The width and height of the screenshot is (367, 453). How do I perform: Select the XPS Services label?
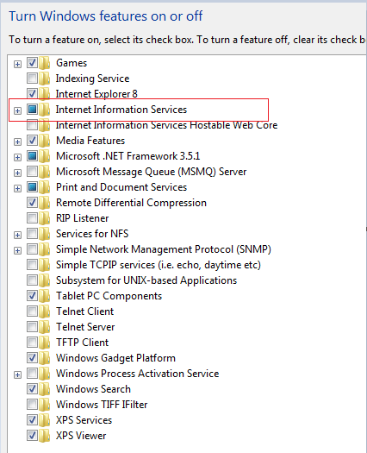point(84,420)
